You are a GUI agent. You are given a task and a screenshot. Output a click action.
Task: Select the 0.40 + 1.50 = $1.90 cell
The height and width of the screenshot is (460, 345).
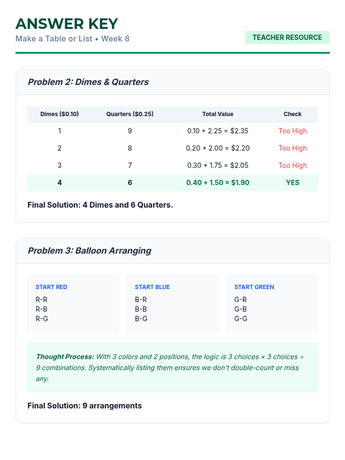(x=218, y=183)
